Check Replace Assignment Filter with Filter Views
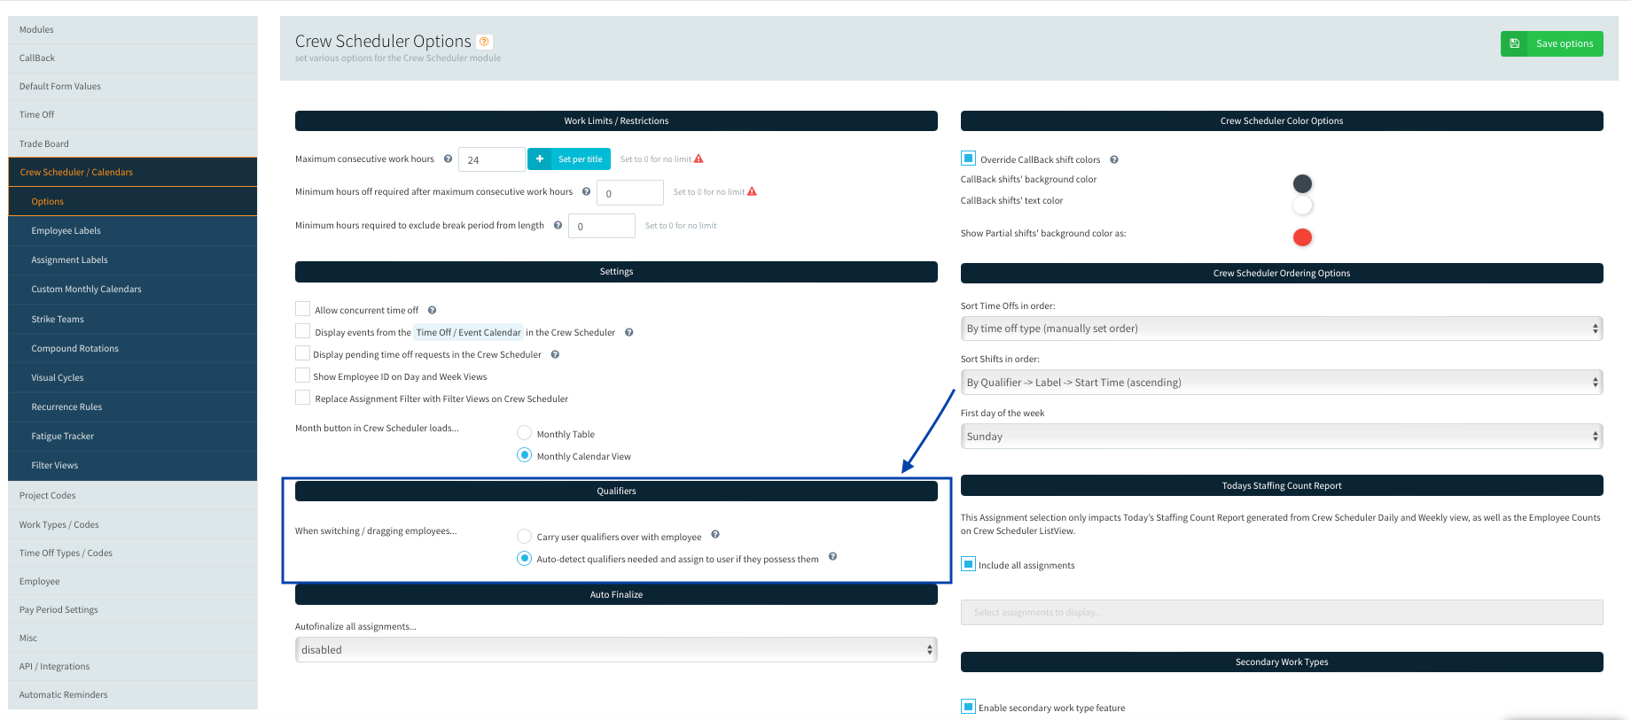Image resolution: width=1631 pixels, height=720 pixels. 303,398
